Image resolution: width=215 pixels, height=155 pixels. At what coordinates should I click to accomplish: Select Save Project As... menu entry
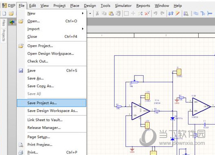[52, 103]
